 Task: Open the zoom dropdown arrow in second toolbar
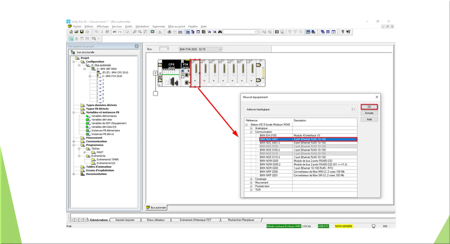(x=99, y=39)
